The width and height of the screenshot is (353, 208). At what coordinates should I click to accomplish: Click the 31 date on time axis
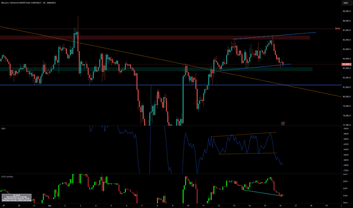point(34,205)
